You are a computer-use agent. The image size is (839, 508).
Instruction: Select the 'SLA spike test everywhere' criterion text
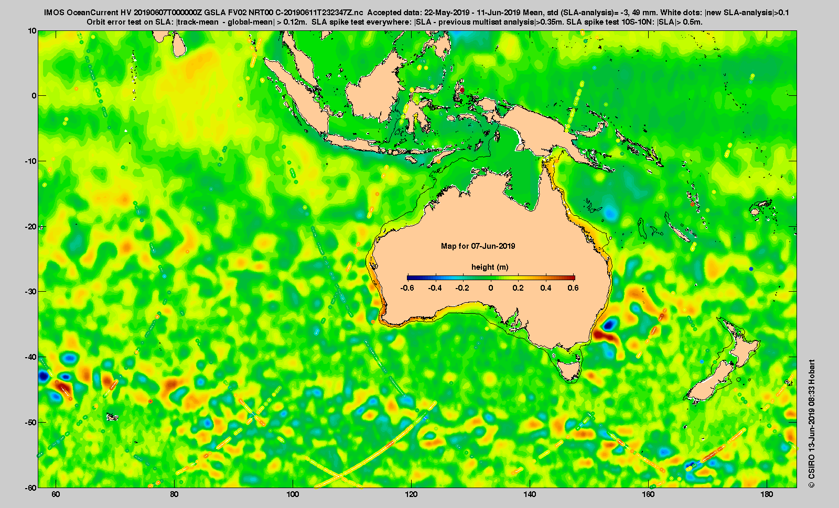tap(438, 22)
